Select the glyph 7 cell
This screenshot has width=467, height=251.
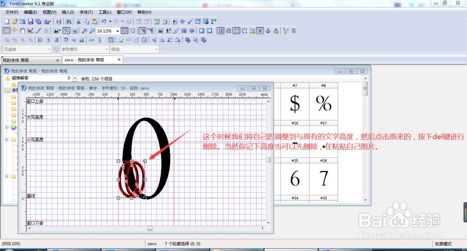(324, 179)
